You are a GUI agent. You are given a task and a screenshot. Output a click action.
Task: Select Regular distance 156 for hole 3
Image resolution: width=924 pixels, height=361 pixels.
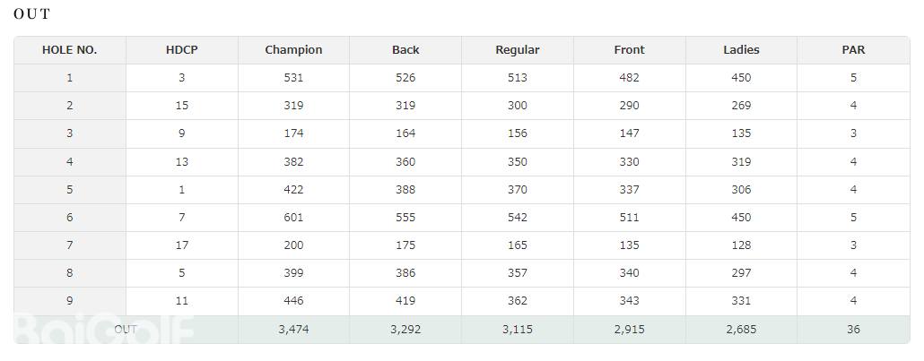click(518, 133)
